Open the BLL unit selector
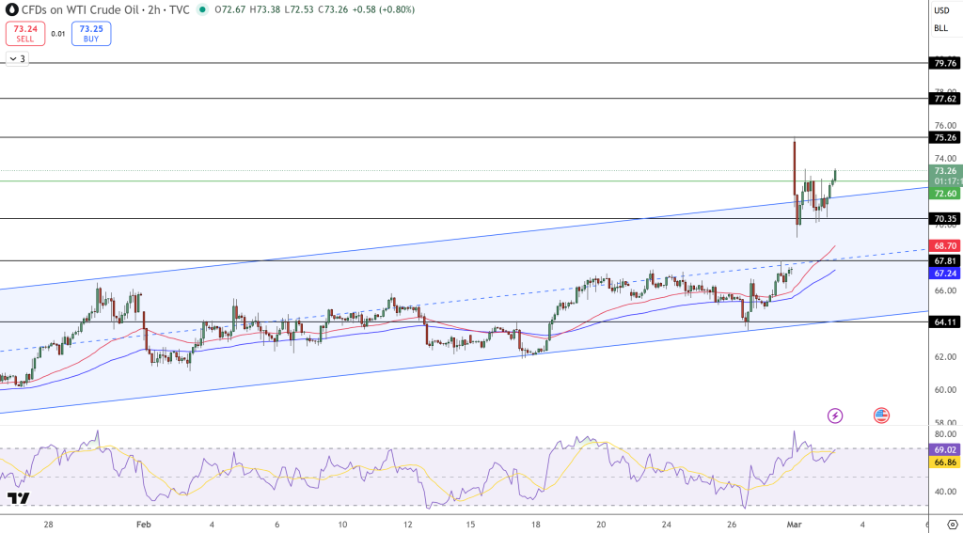 coord(940,28)
